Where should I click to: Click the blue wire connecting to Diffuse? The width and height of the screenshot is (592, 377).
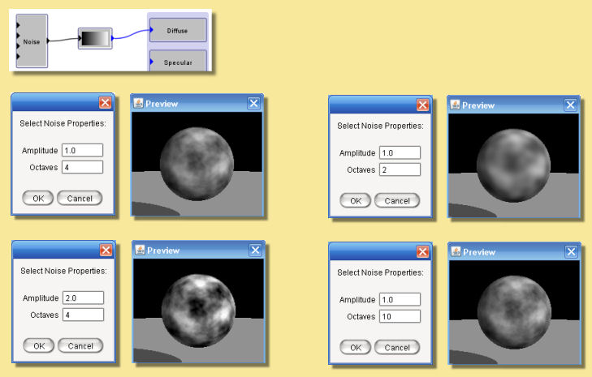tap(130, 34)
